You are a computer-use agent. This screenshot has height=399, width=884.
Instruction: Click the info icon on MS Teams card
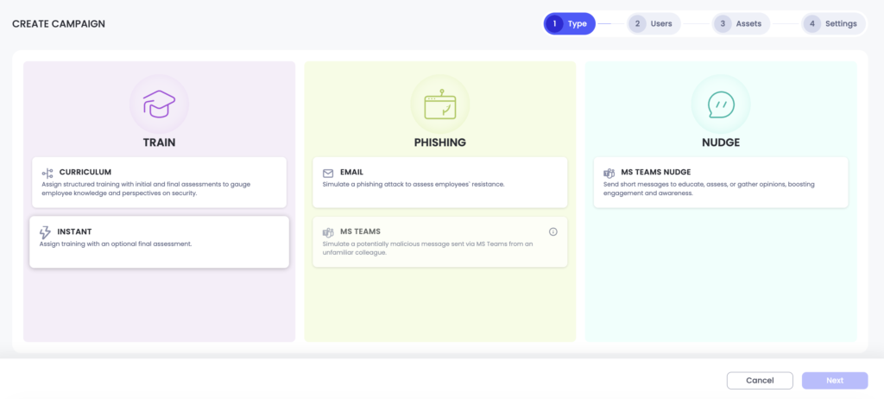tap(553, 231)
